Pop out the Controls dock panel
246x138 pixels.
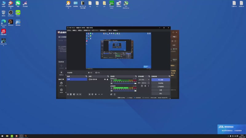169,76
